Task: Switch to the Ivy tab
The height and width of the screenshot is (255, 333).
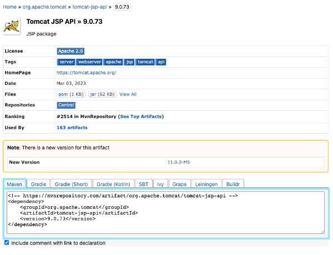Action: pyautogui.click(x=160, y=184)
